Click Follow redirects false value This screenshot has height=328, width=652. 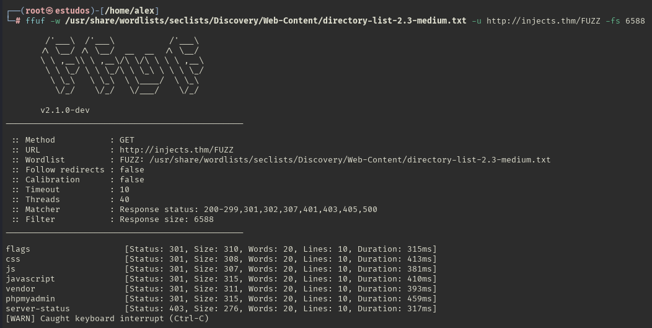[132, 170]
